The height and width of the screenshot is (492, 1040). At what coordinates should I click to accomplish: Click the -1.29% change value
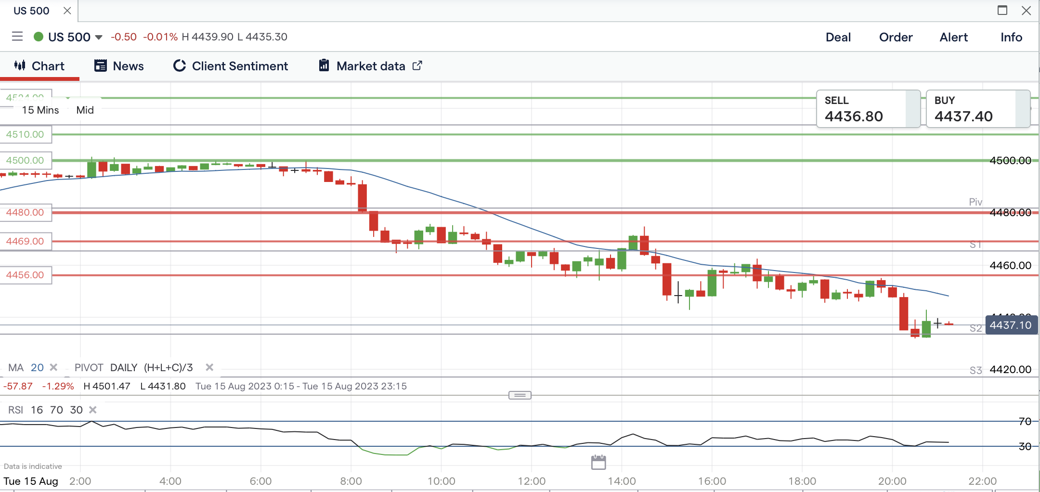pos(58,386)
